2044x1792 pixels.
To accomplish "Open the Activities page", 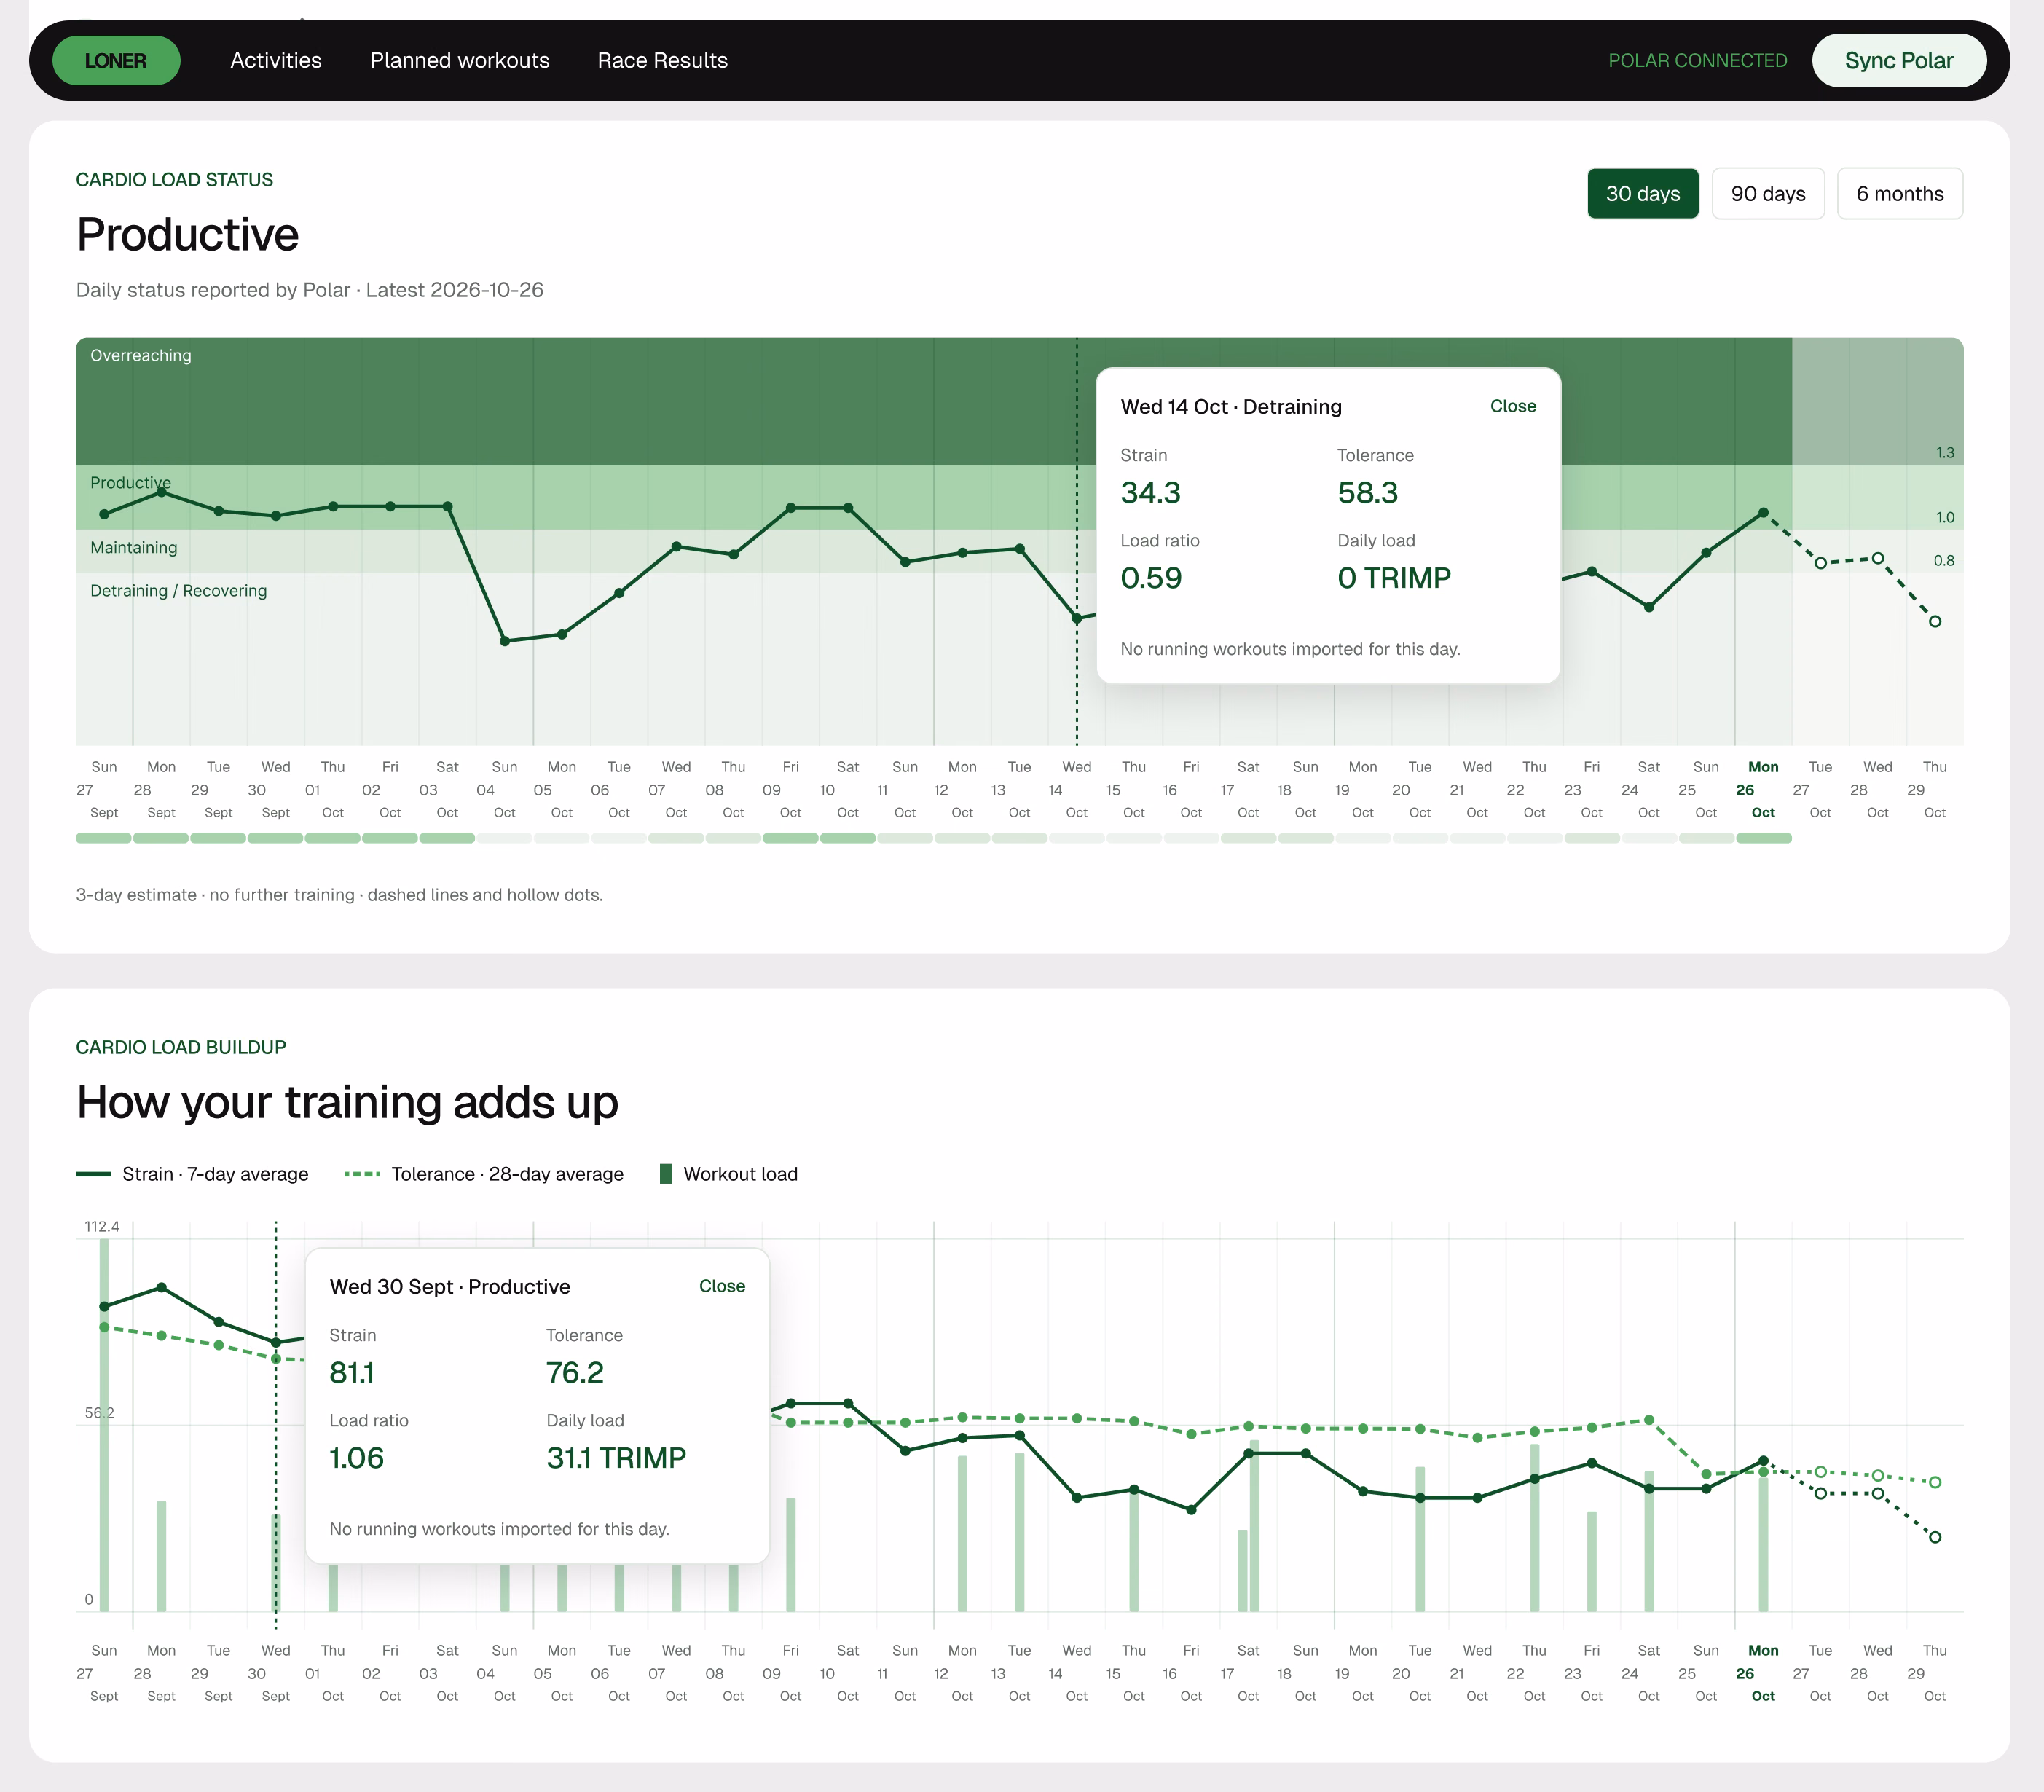I will pyautogui.click(x=276, y=61).
